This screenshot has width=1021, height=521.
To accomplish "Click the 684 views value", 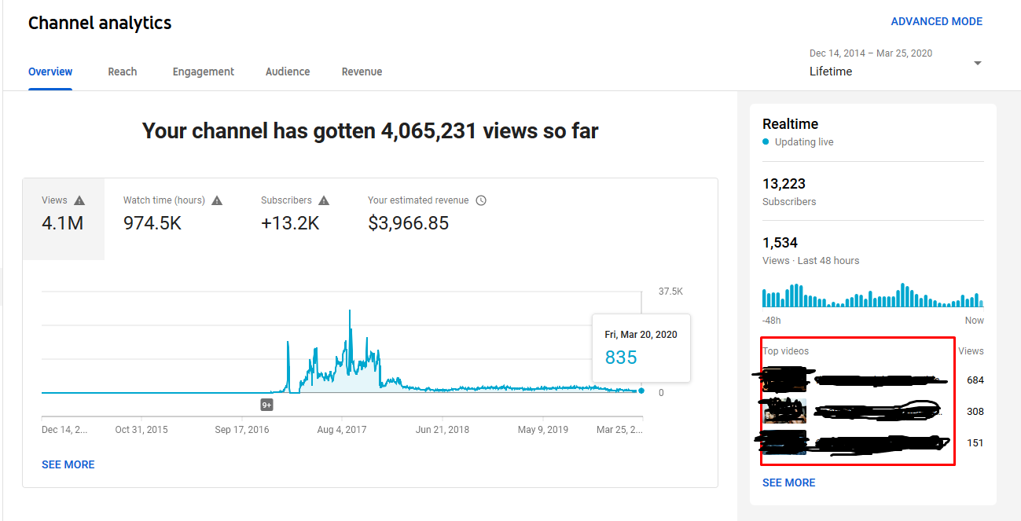I will (x=975, y=380).
